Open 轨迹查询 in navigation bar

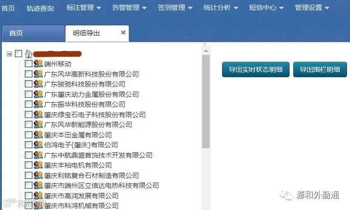tap(40, 8)
